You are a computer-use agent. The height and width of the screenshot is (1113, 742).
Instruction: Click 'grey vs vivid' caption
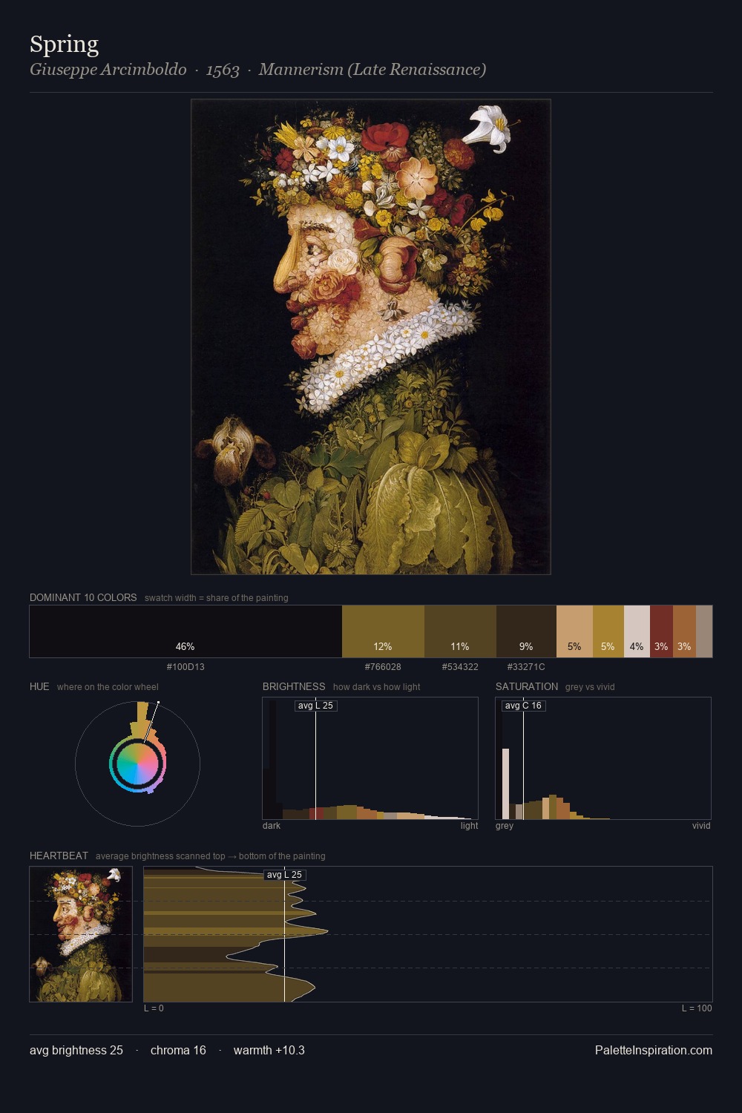[x=590, y=687]
